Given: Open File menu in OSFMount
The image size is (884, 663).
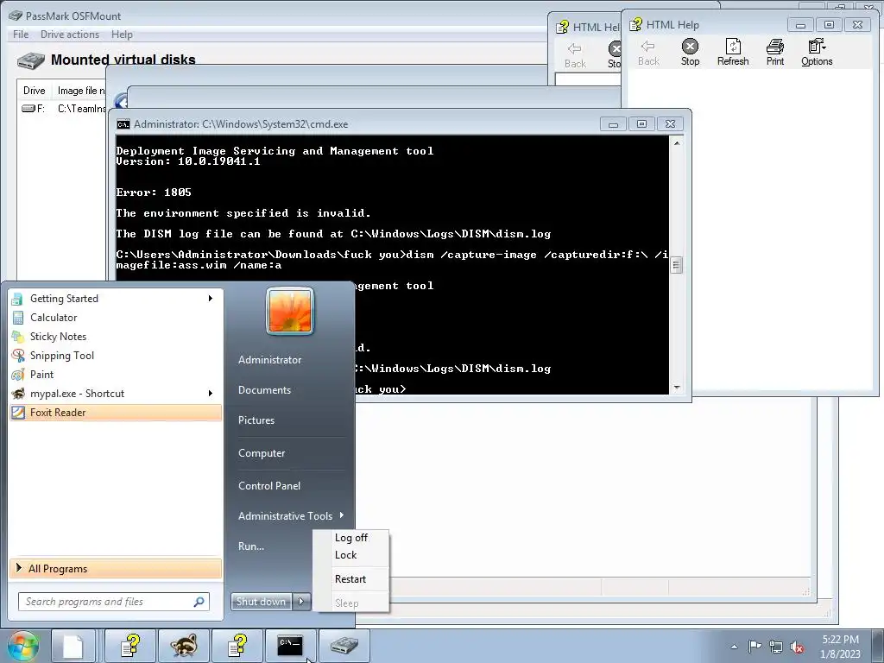Looking at the screenshot, I should coord(21,35).
